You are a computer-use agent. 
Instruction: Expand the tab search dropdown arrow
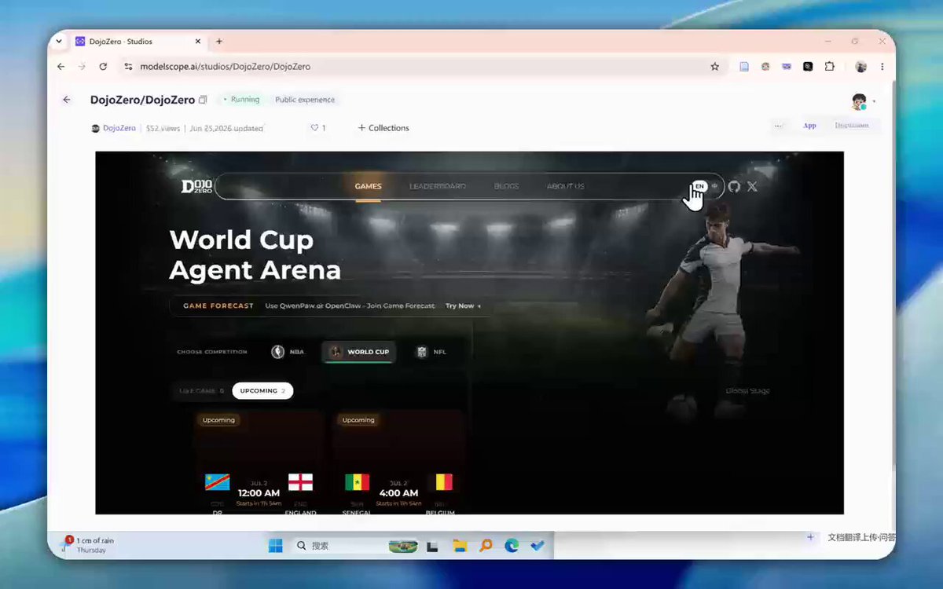[x=59, y=42]
